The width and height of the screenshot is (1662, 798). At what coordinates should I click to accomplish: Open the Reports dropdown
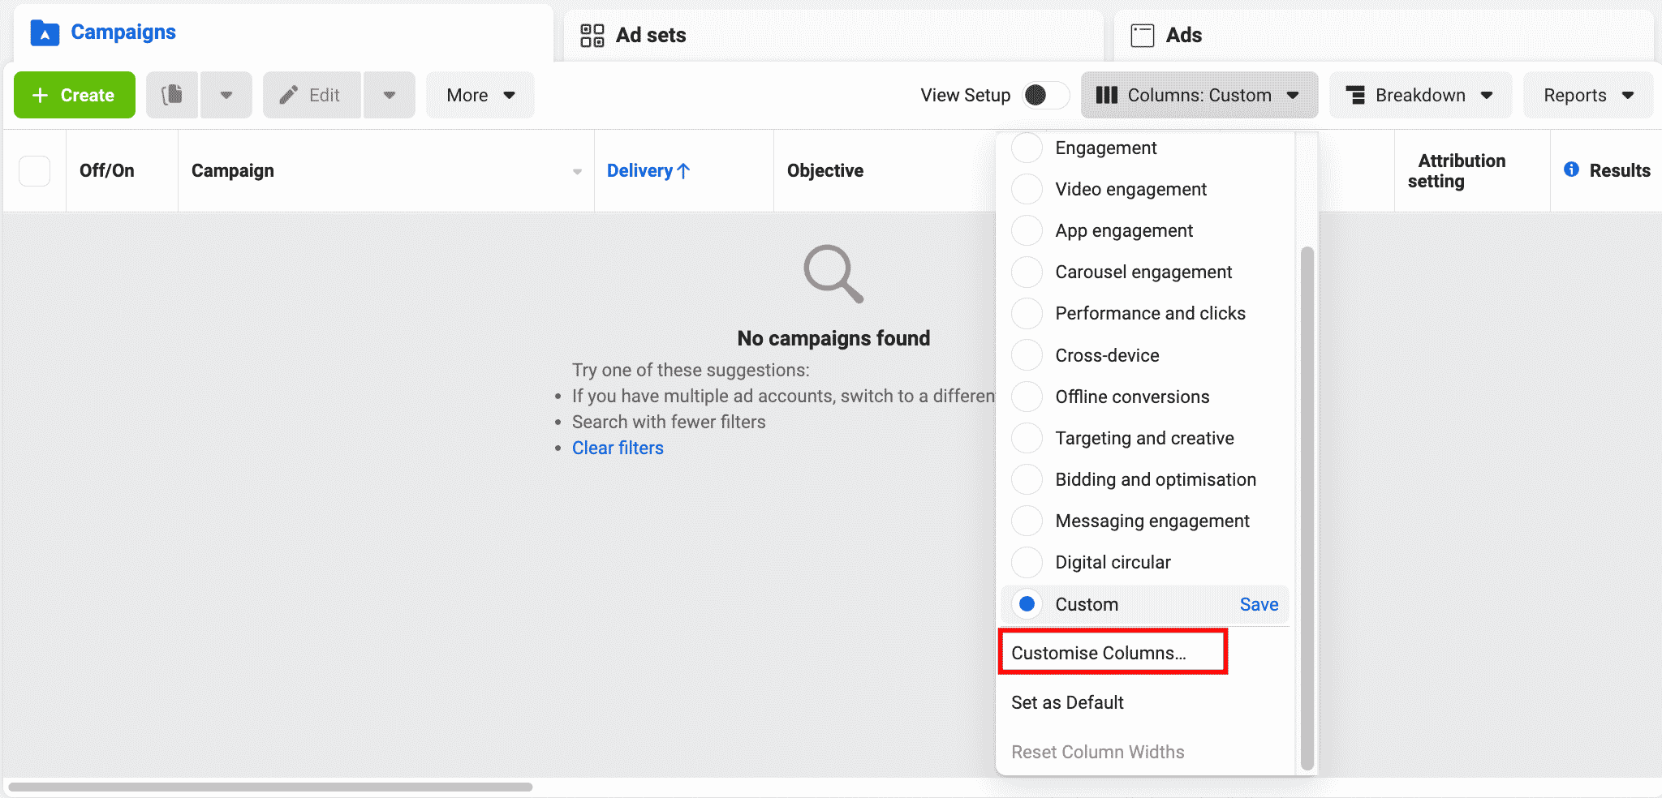[x=1587, y=95]
